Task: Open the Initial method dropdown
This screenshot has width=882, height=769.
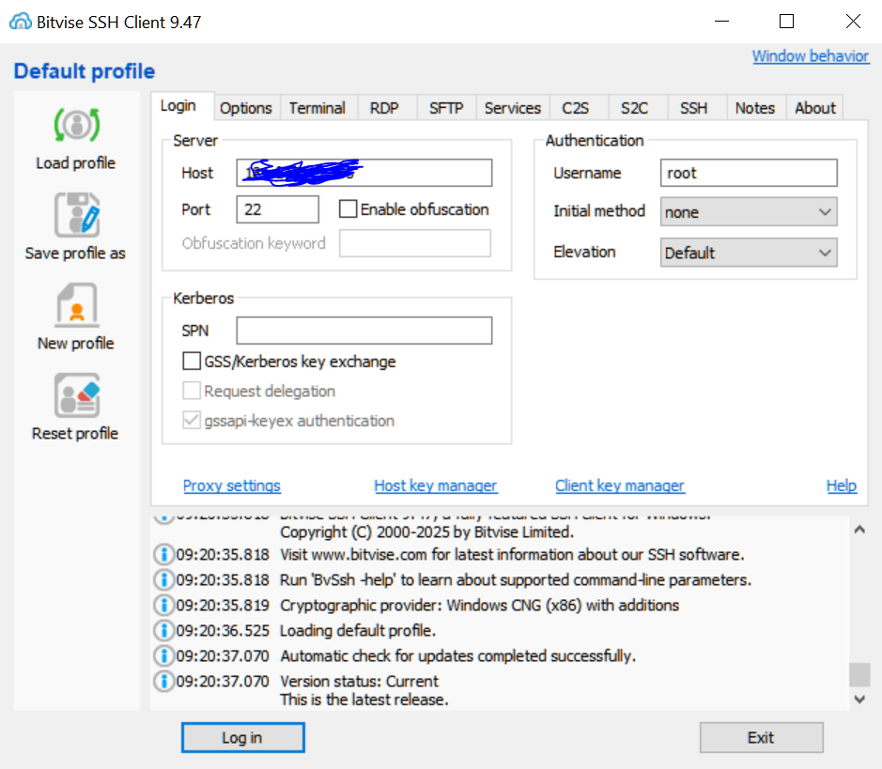Action: point(748,212)
